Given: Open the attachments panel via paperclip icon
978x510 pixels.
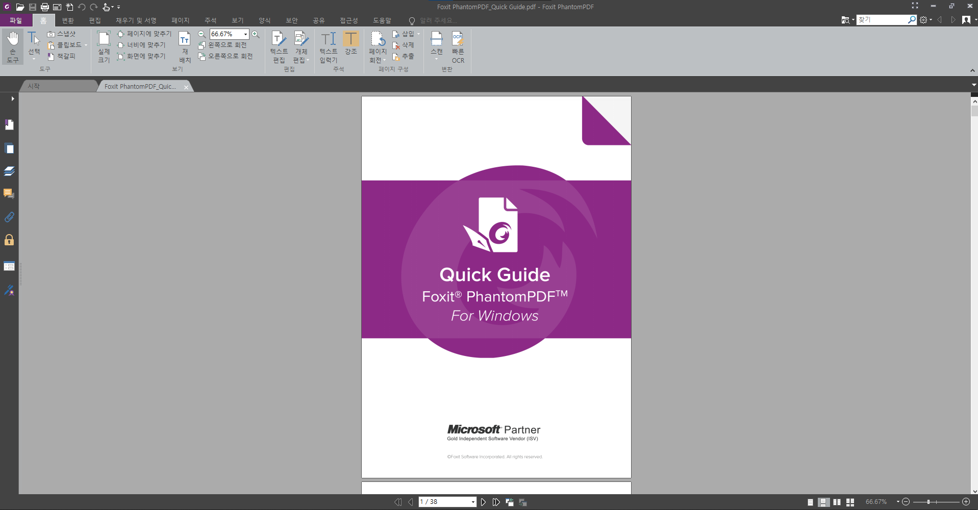Looking at the screenshot, I should (x=9, y=217).
